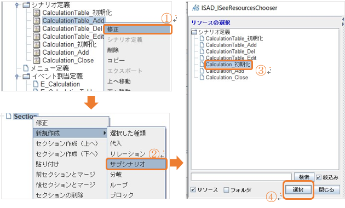The width and height of the screenshot is (345, 208).
Task: Select E_Calculation in the event tree
Action: coord(60,84)
